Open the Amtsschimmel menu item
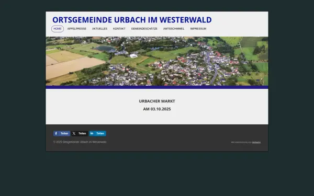 [x=174, y=29]
